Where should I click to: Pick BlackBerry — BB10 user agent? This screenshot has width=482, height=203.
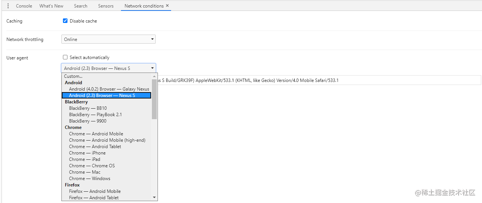[107, 108]
